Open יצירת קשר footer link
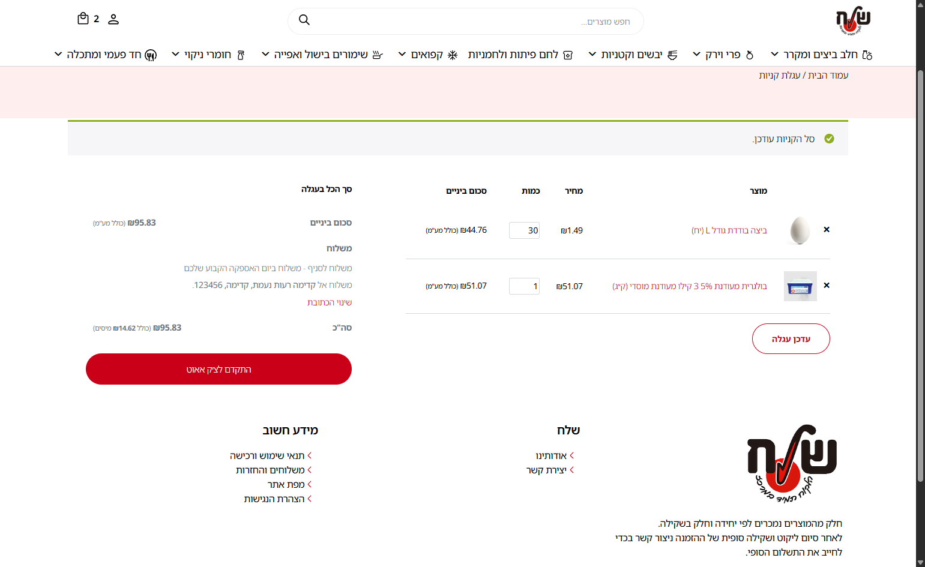This screenshot has width=925, height=567. 546,470
